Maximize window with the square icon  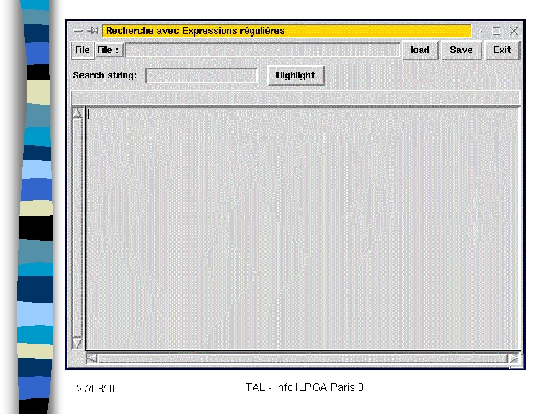pyautogui.click(x=496, y=31)
